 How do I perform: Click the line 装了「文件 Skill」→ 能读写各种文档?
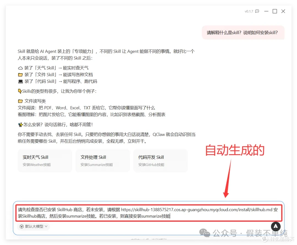pyautogui.click(x=55, y=75)
